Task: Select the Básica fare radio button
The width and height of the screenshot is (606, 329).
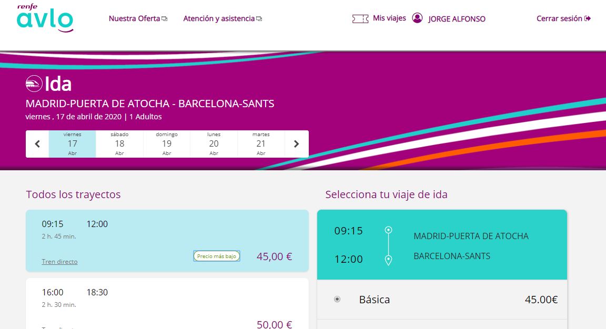Action: [337, 300]
